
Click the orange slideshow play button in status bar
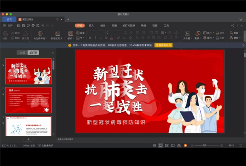(185, 145)
